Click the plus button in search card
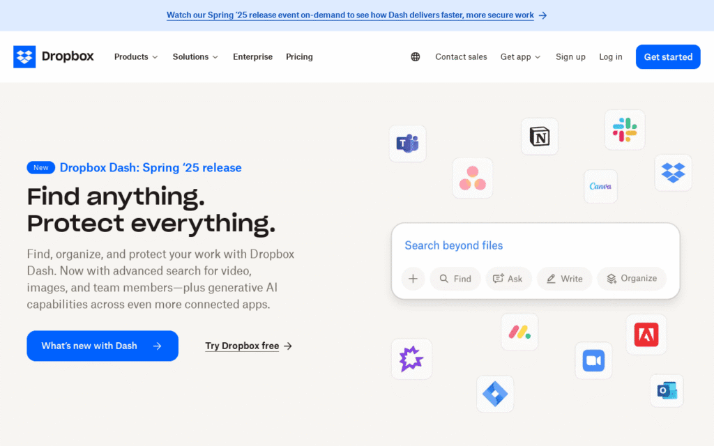Viewport: 714px width, 446px height. 413,279
